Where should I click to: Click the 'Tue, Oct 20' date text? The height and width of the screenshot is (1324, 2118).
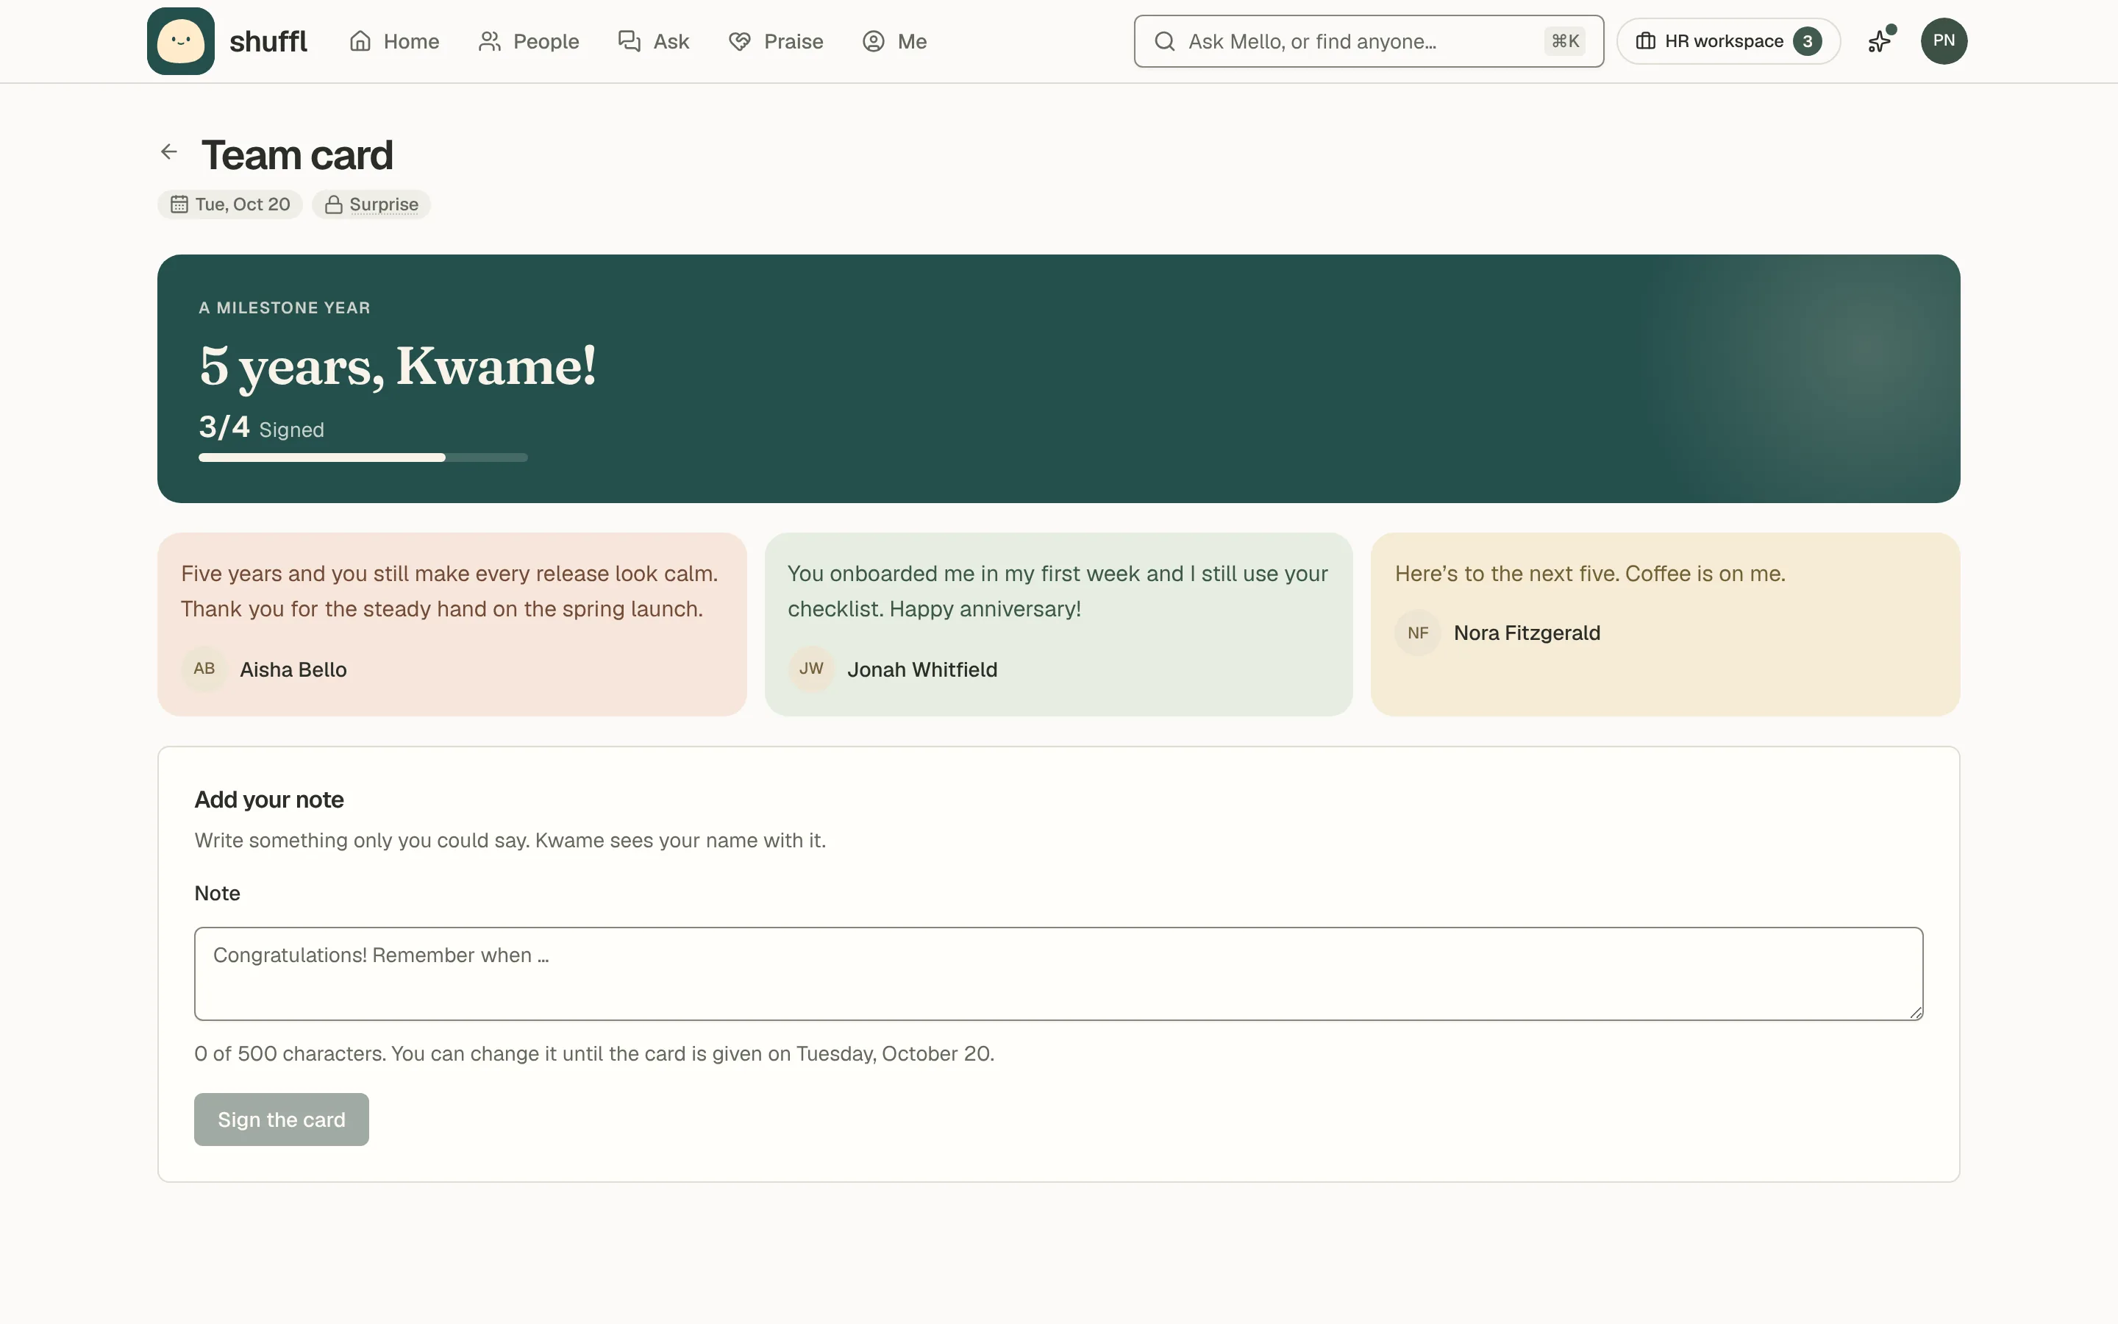(243, 204)
